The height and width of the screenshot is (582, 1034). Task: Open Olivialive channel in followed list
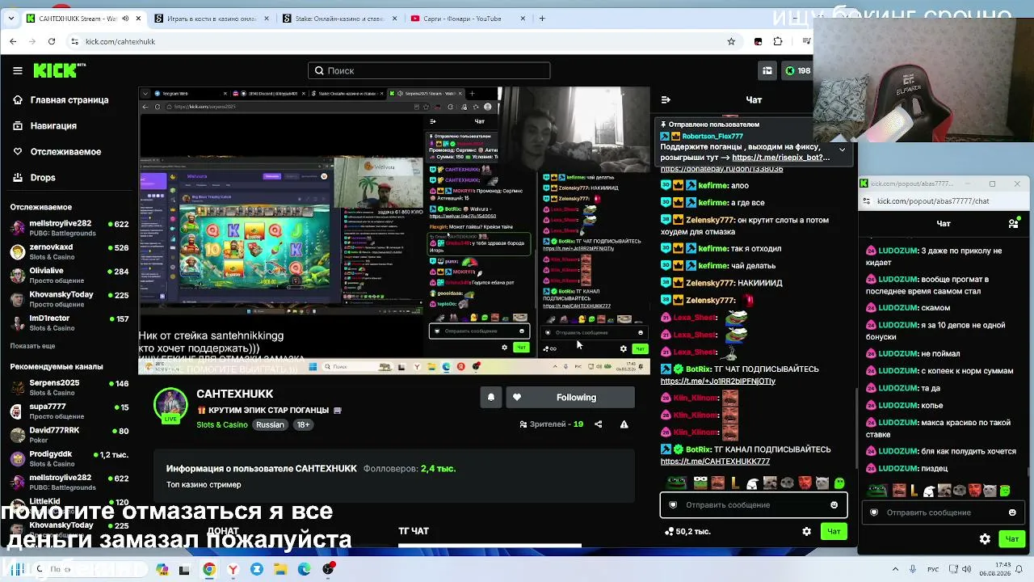point(69,275)
